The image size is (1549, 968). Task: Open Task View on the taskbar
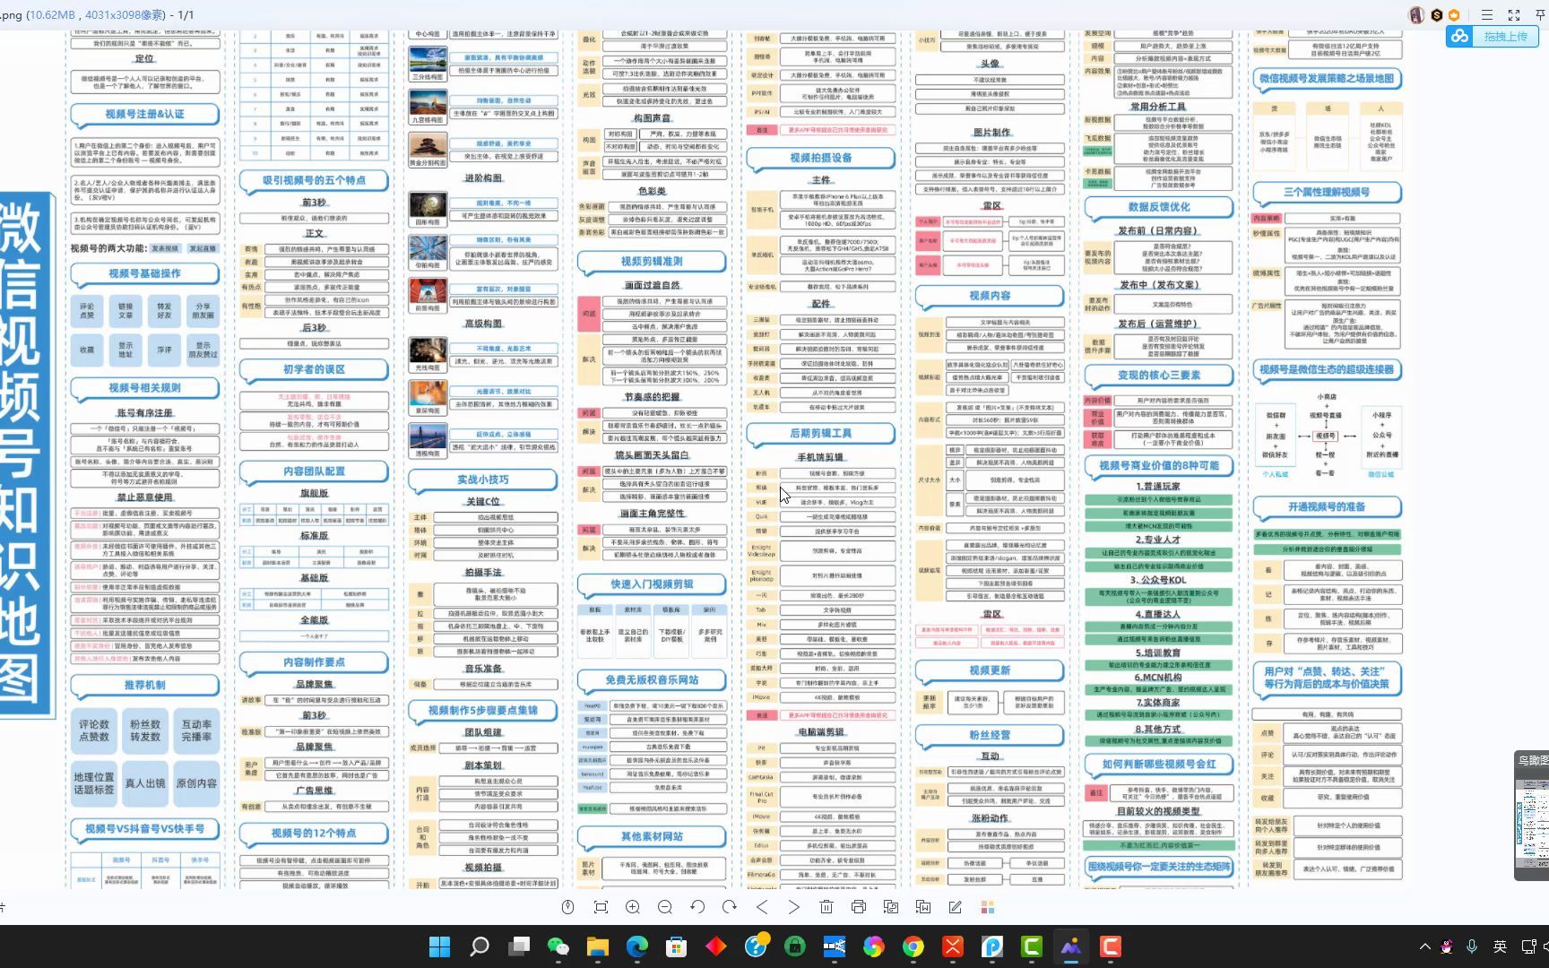519,946
